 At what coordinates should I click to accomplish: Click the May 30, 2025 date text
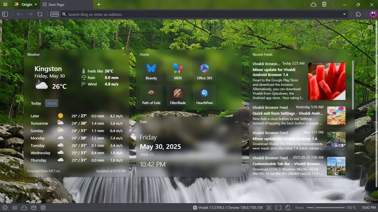click(x=160, y=146)
